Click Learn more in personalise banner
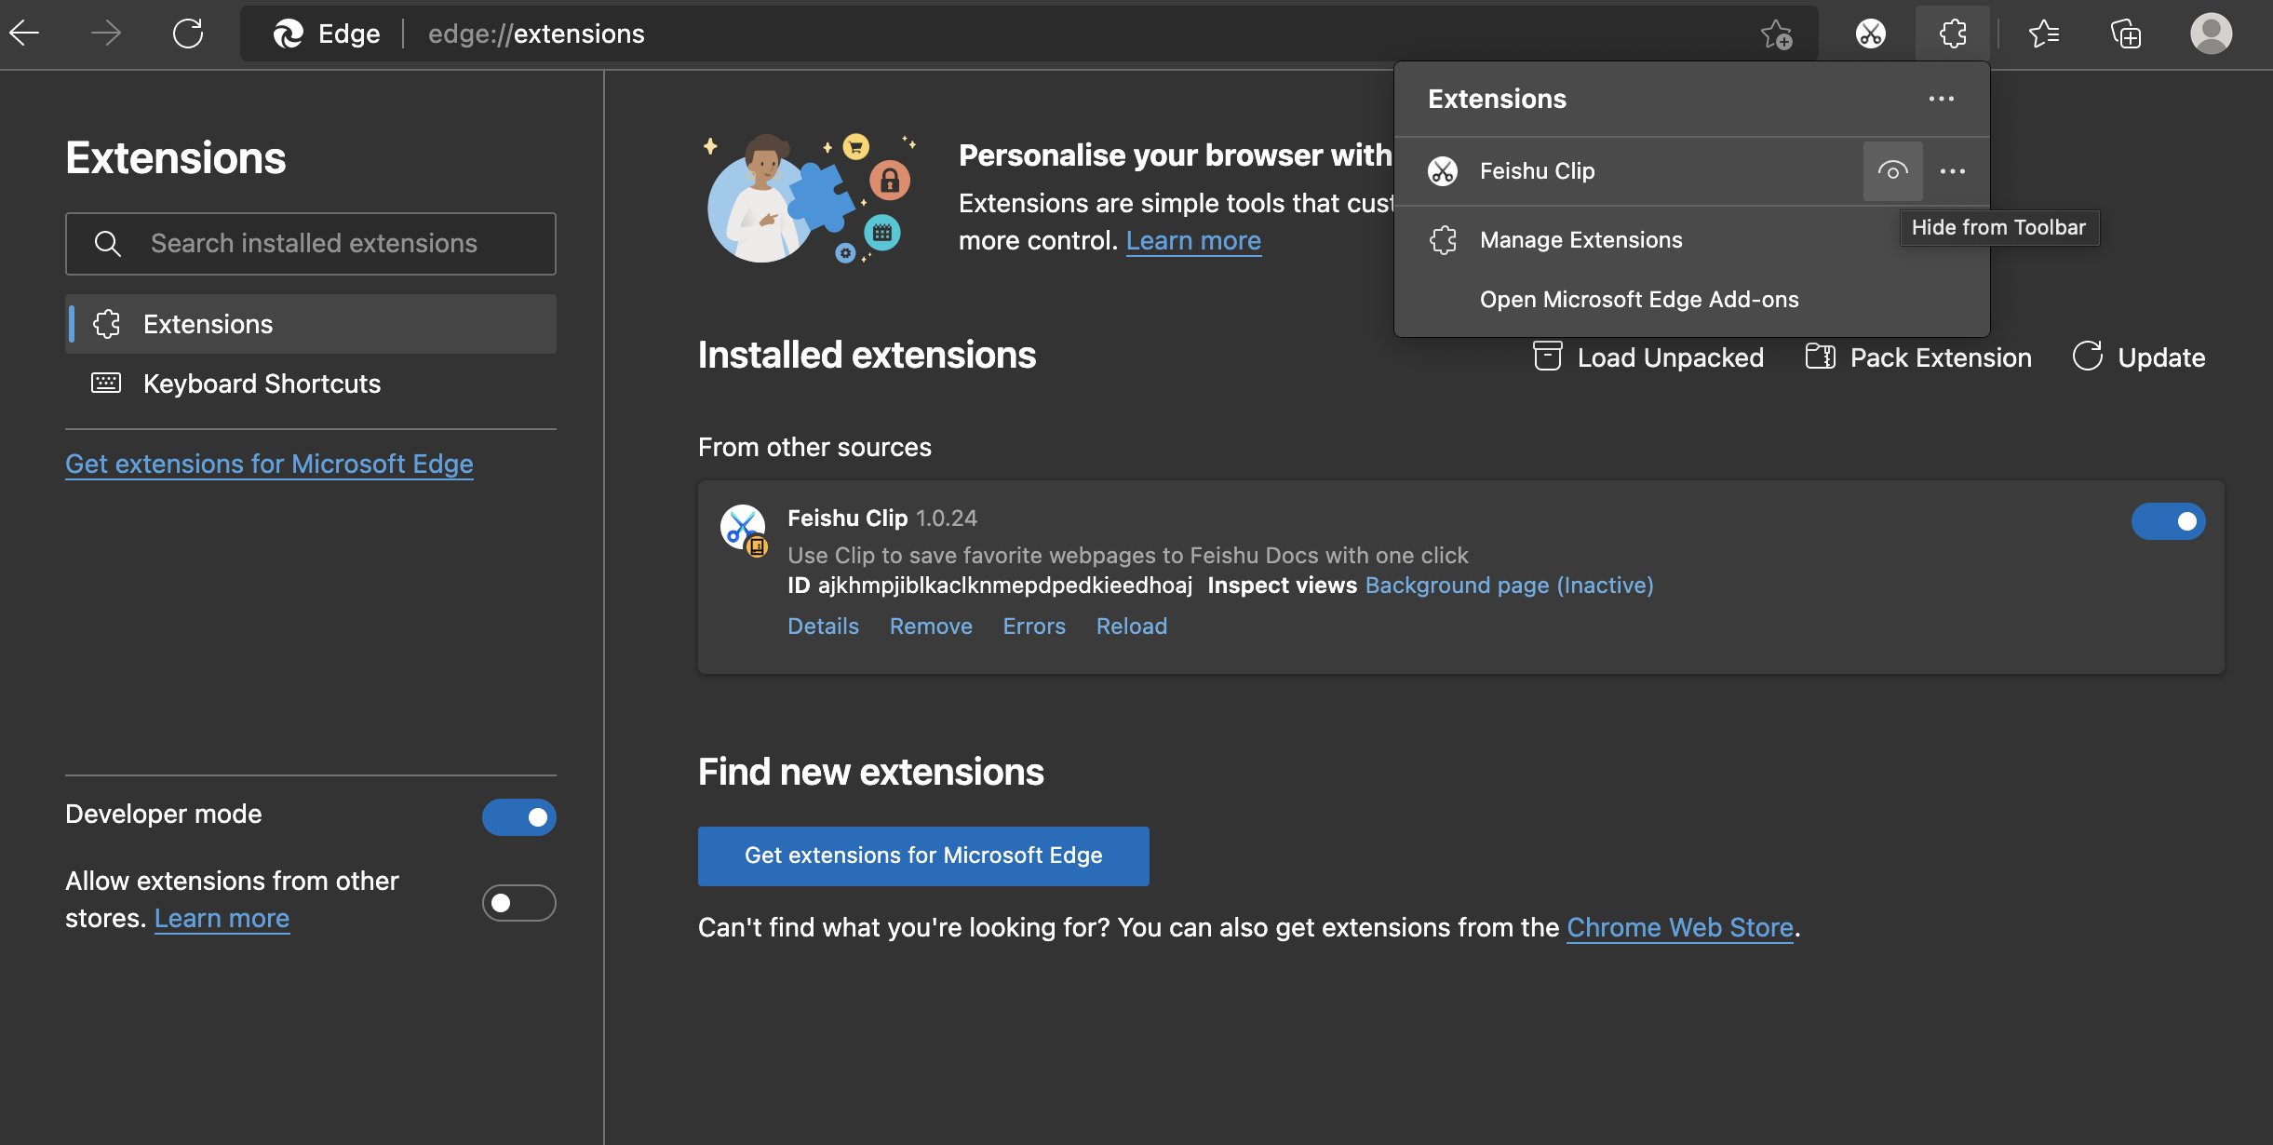 pos(1193,241)
